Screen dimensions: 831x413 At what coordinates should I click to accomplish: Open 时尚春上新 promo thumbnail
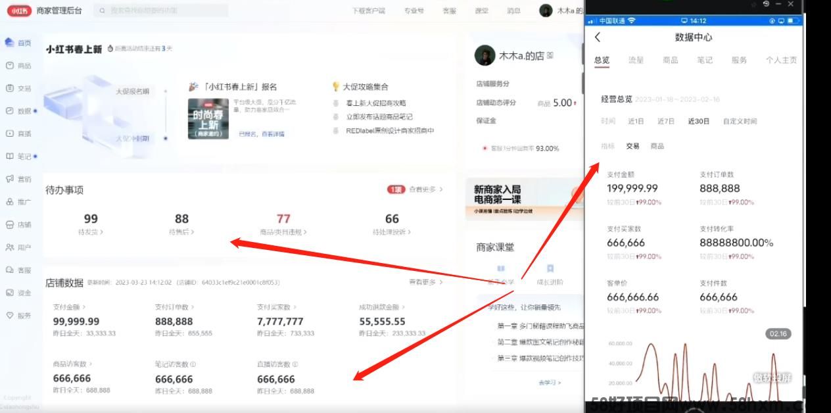[x=208, y=119]
